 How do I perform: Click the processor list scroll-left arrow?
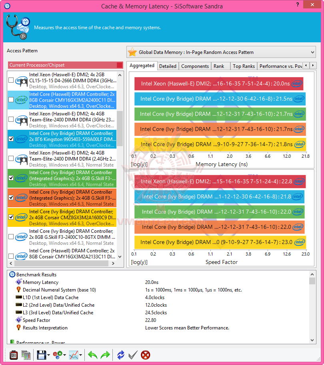coord(11,263)
